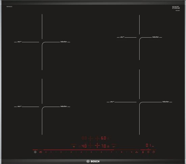Viewport: 186px width, 164px height.
Task: Select the zone showing 4.0
Action: 84,146
